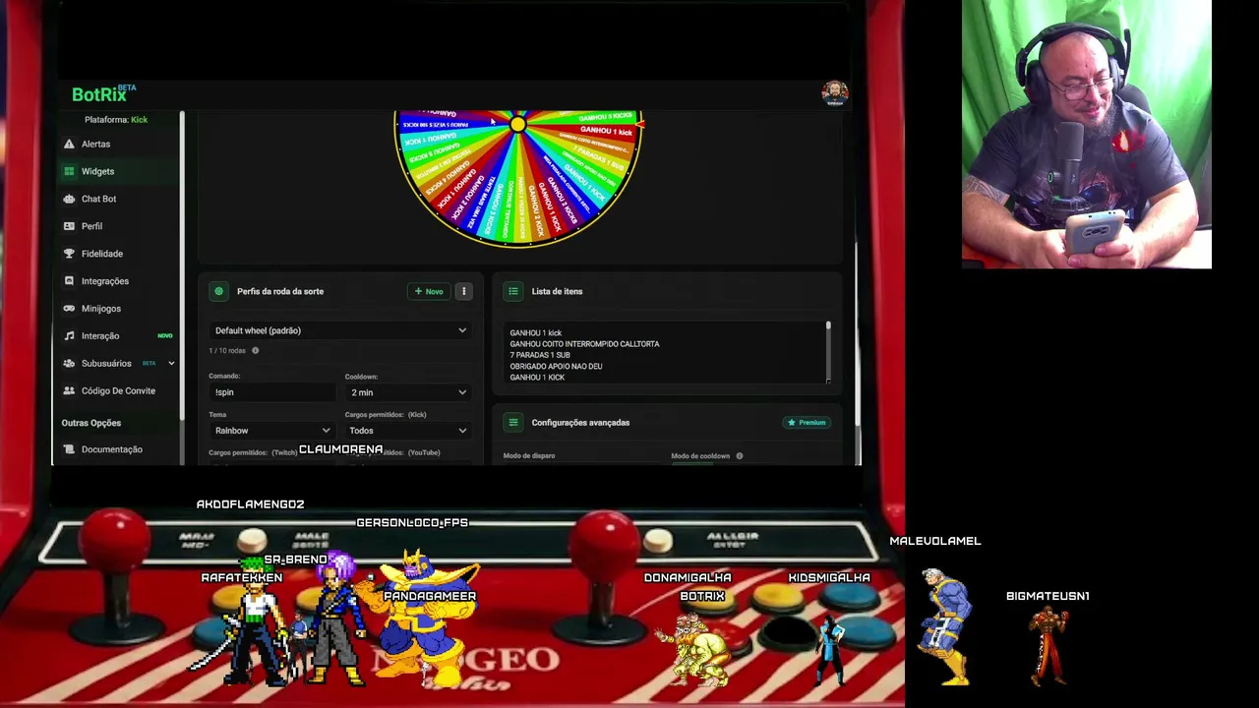Open the Cooldown 2 min dropdown

(x=408, y=392)
